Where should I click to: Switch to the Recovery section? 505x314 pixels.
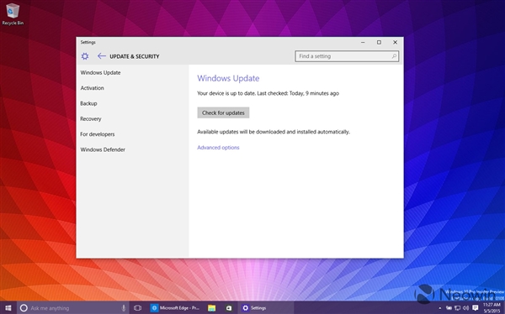click(x=91, y=119)
